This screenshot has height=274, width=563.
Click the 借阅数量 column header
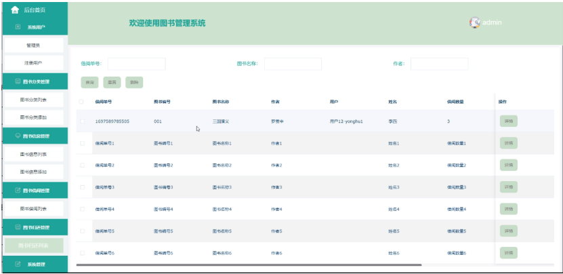coord(455,102)
